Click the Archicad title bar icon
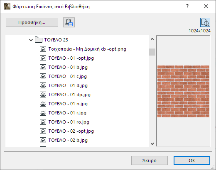Image resolution: width=216 pixels, height=170 pixels. 7,7
